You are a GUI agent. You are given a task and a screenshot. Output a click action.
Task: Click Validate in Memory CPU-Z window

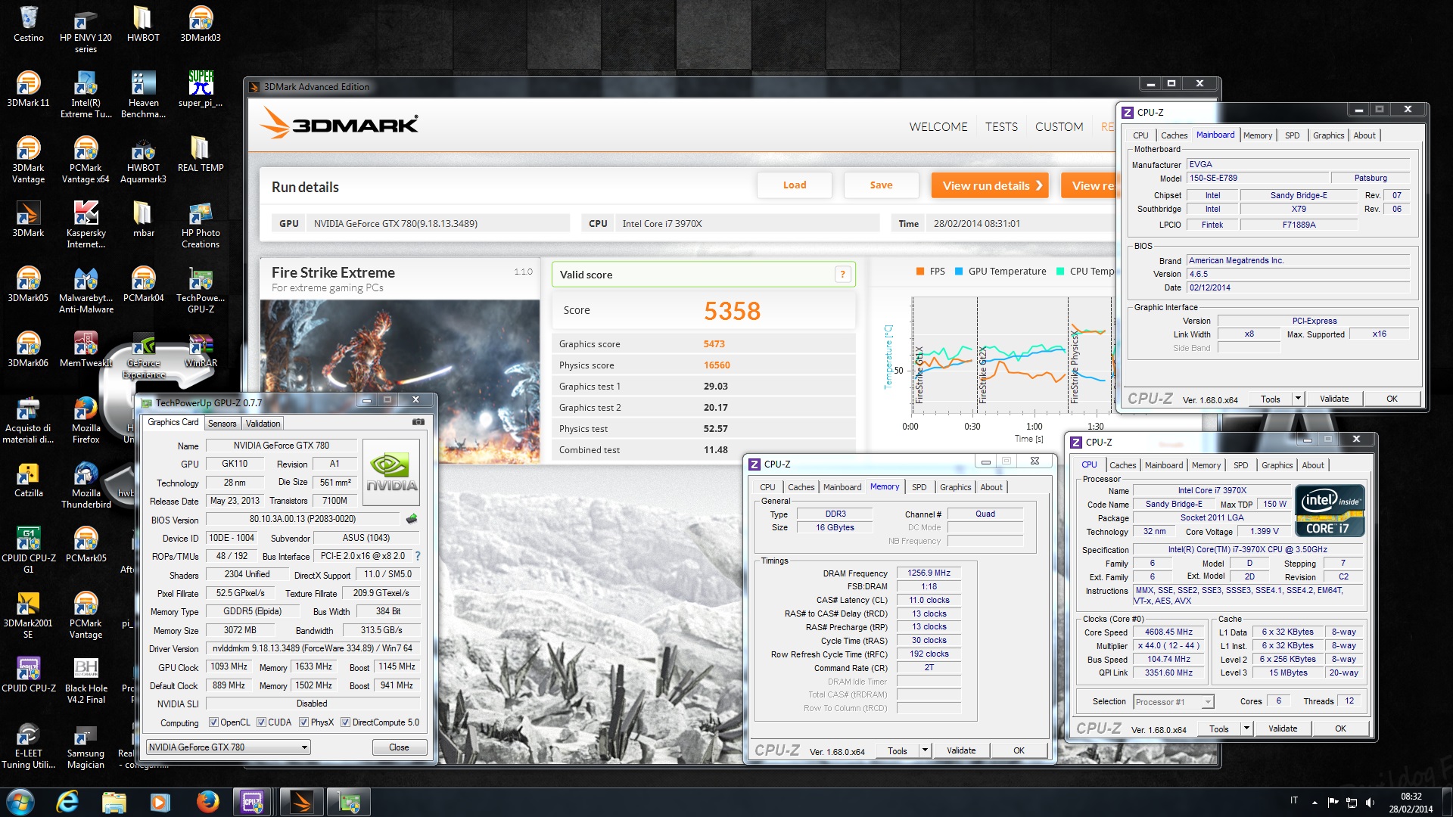pos(961,750)
